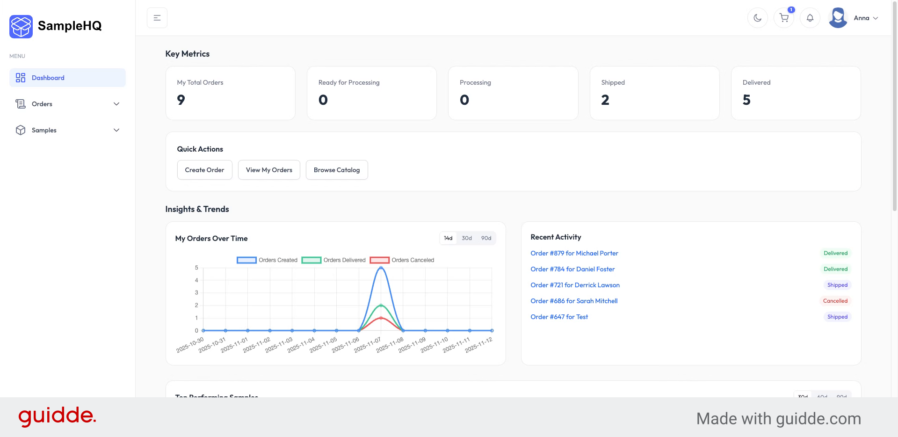Expand the Samples menu chevron
This screenshot has width=898, height=437.
coord(116,130)
